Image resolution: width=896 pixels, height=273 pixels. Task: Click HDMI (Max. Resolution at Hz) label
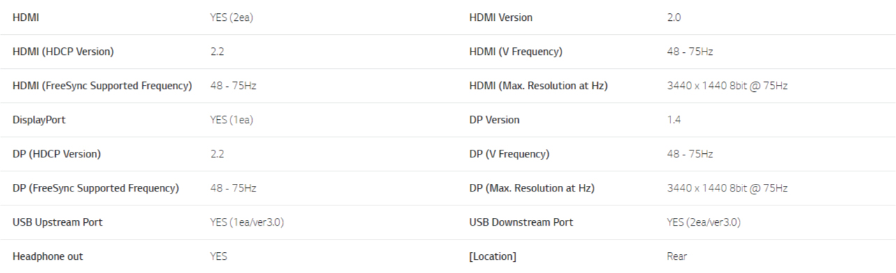[538, 86]
